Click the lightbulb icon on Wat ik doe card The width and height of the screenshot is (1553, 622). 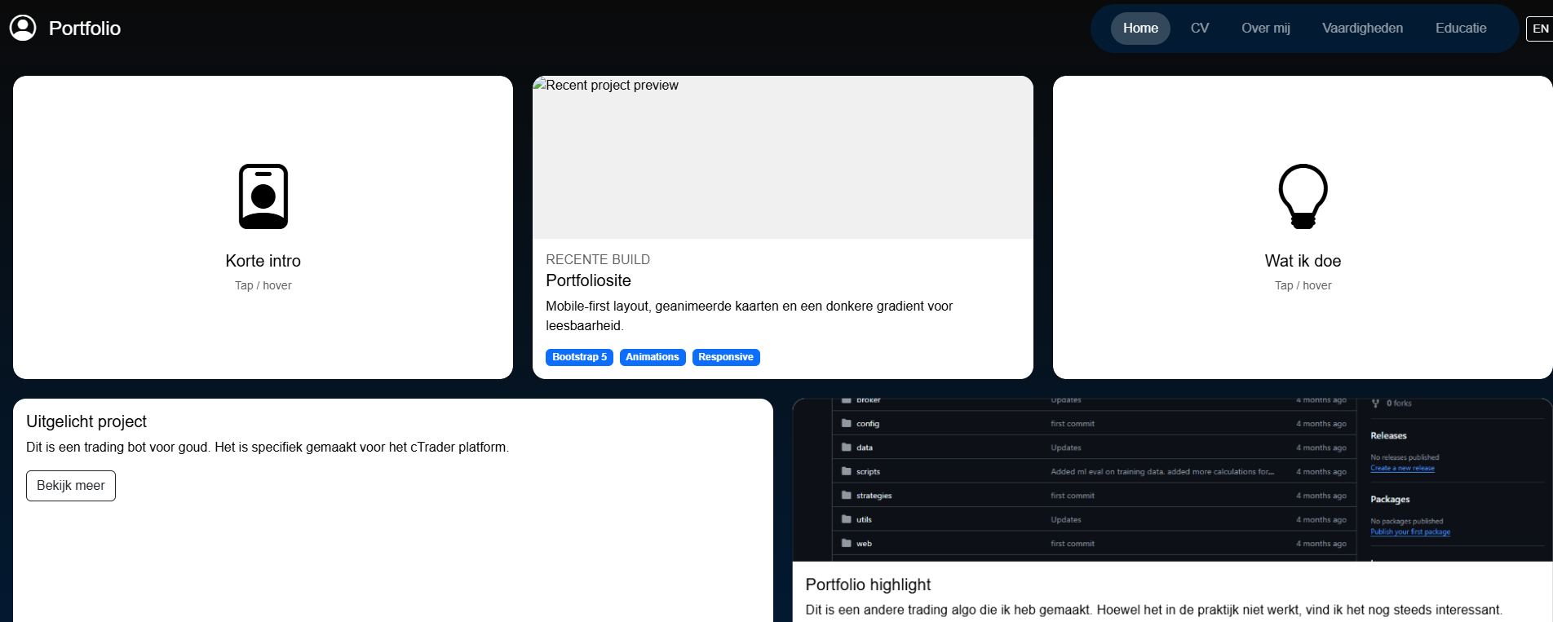tap(1303, 196)
